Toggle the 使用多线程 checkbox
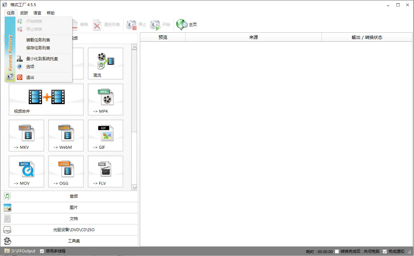The width and height of the screenshot is (414, 256). tap(42, 251)
